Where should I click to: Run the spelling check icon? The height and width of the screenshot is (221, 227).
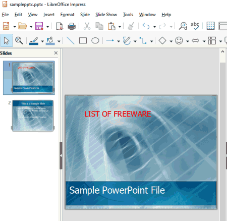[x=195, y=26]
